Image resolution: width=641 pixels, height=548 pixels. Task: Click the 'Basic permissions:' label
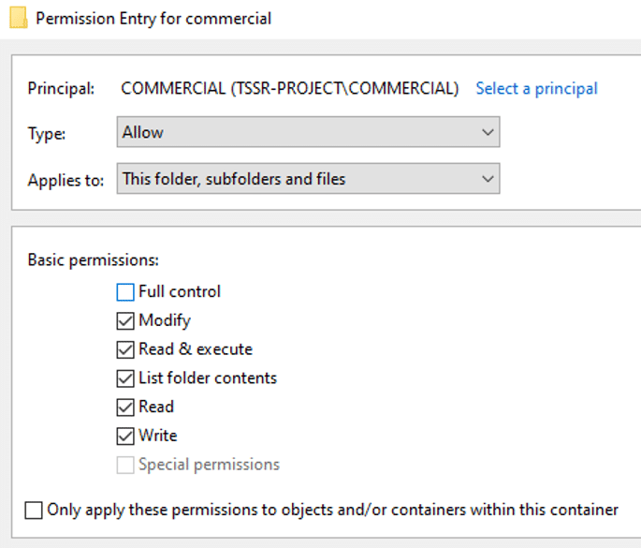pyautogui.click(x=94, y=259)
